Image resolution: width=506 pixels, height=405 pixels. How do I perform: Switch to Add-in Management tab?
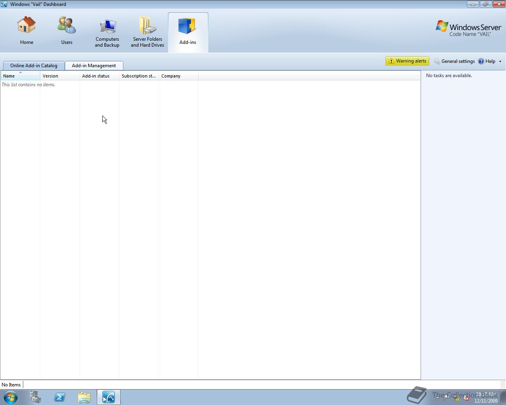coord(94,66)
